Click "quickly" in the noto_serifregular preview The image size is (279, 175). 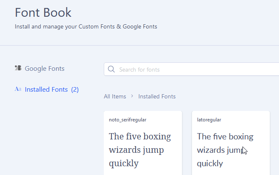tap(124, 163)
